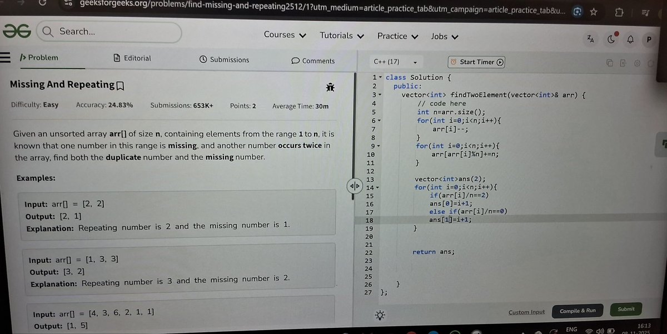Click the 'arr[arr[i]%n]+=n;' code line

pos(465,154)
